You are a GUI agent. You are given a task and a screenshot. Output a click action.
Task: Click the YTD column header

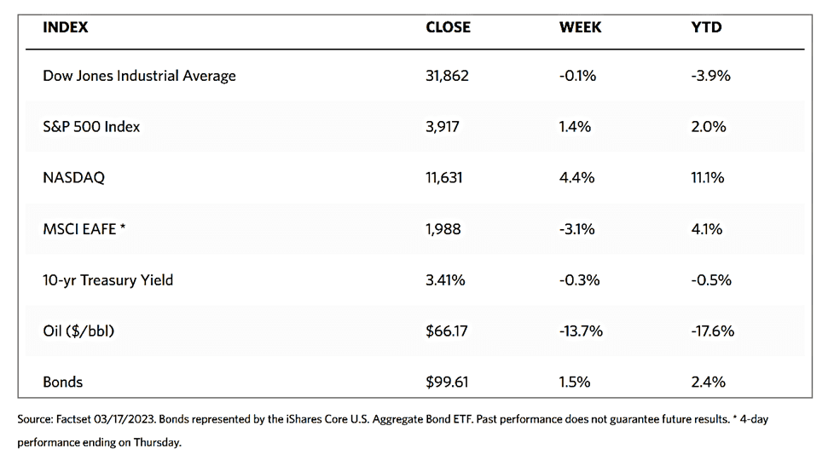[706, 27]
